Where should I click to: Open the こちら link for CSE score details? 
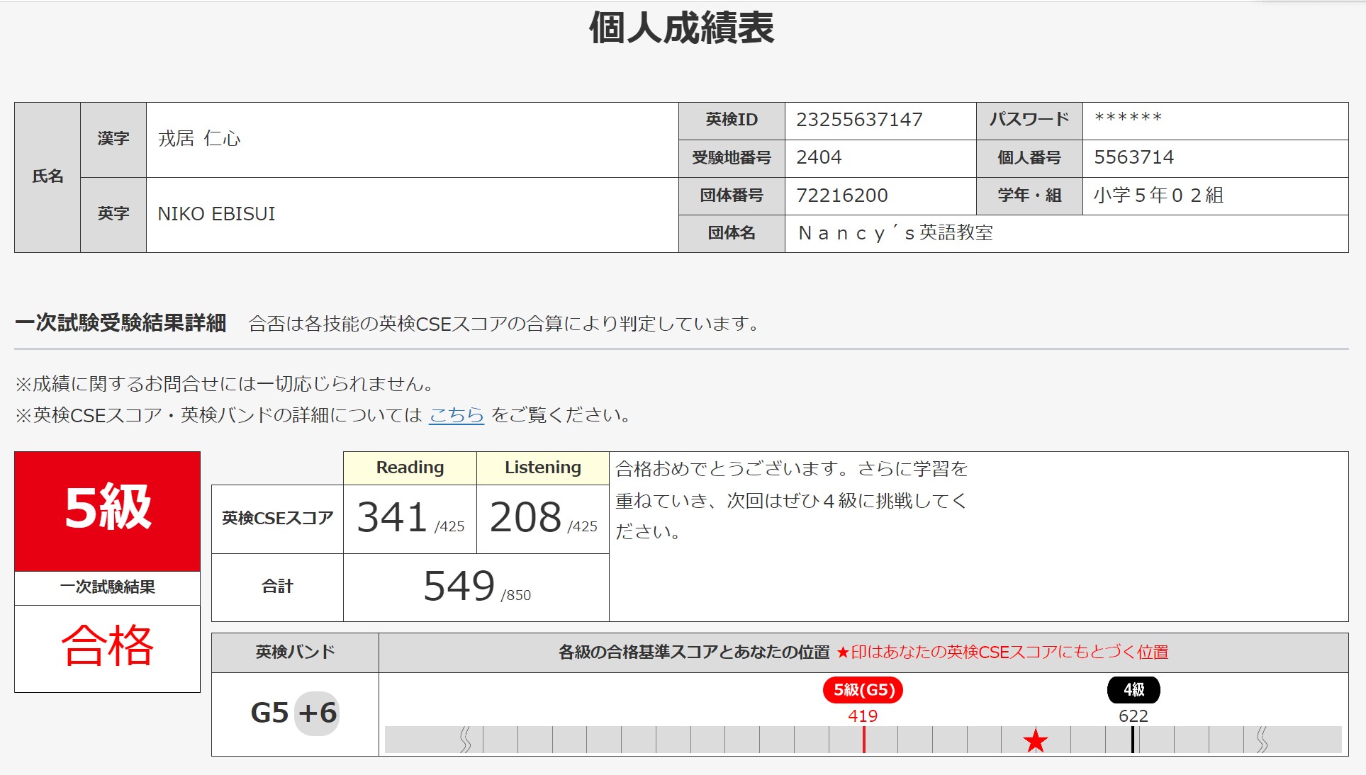[x=456, y=414]
